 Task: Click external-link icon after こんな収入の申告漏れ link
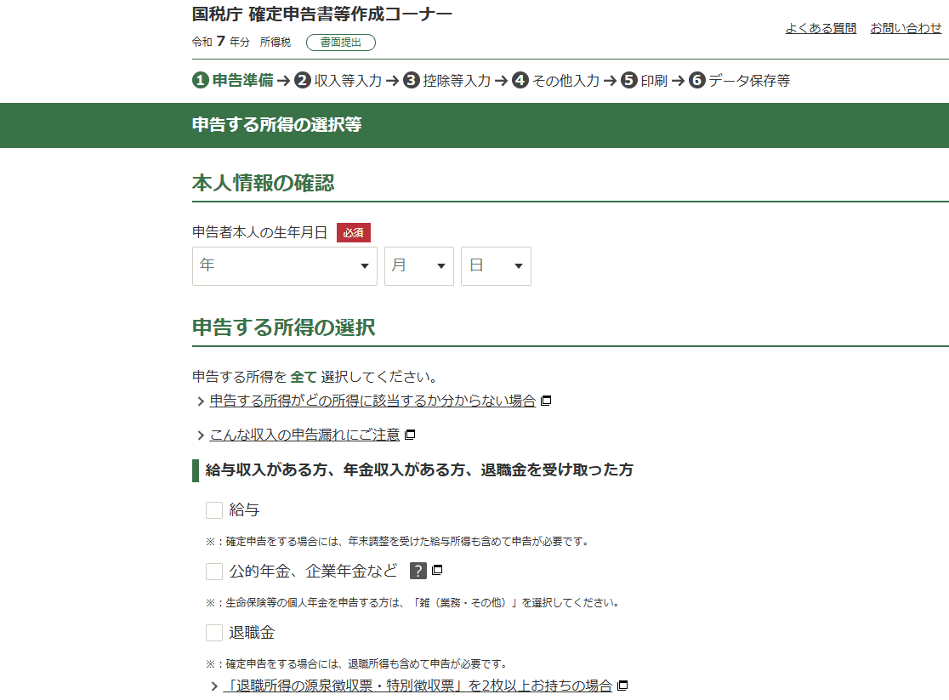click(410, 435)
